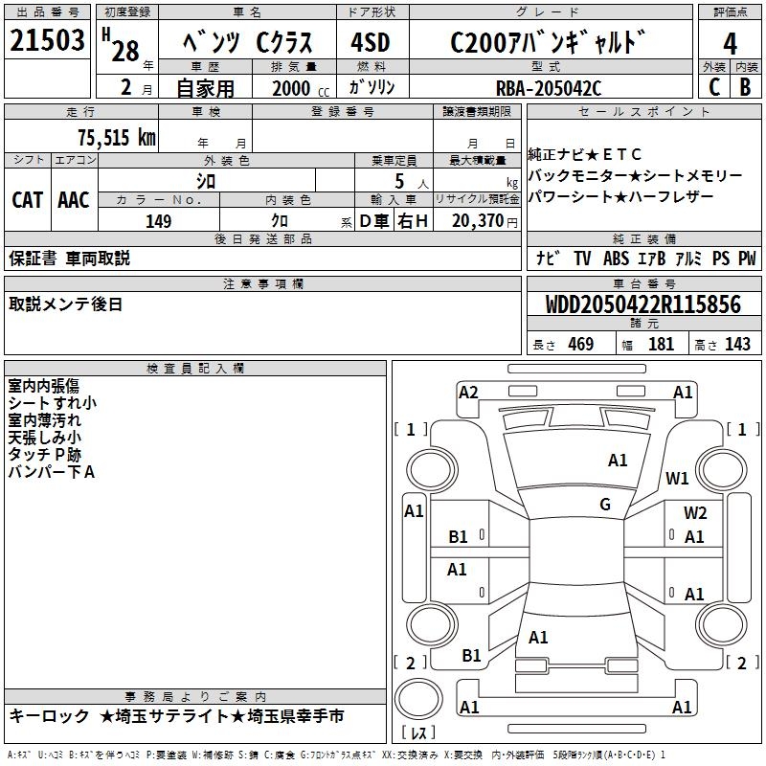This screenshot has width=766, height=766.
Task: Click steering side 右H
Action: pyautogui.click(x=413, y=221)
